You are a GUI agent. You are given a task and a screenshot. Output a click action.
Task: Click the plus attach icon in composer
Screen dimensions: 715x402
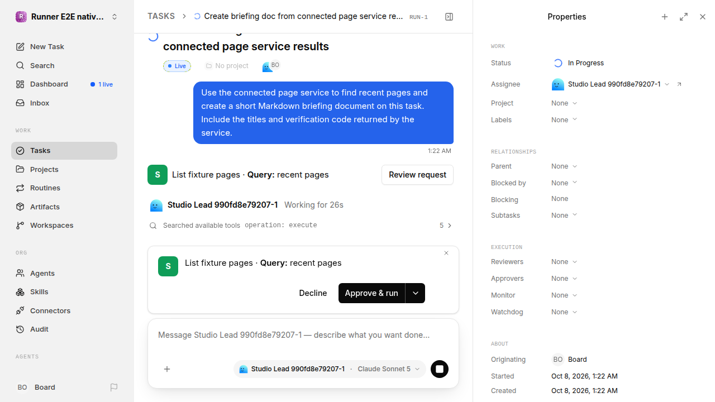pos(167,369)
